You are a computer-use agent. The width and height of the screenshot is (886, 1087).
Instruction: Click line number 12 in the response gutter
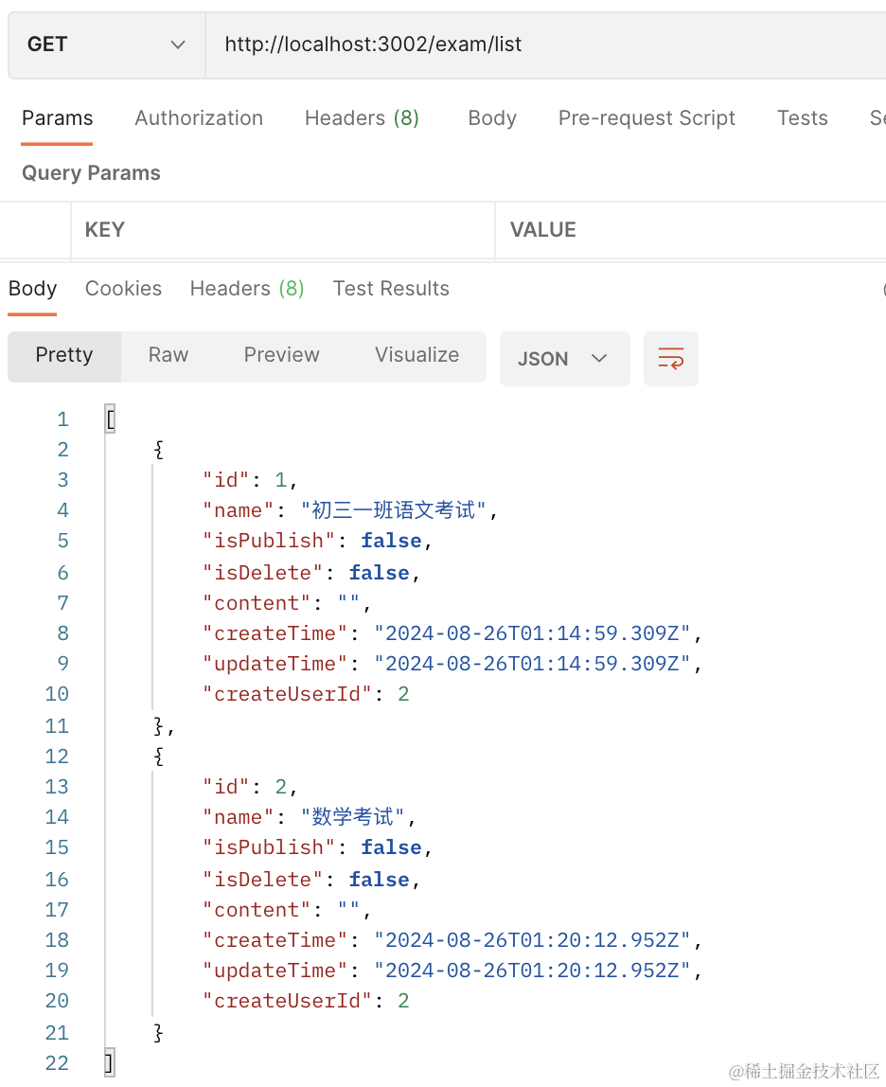[x=57, y=757]
